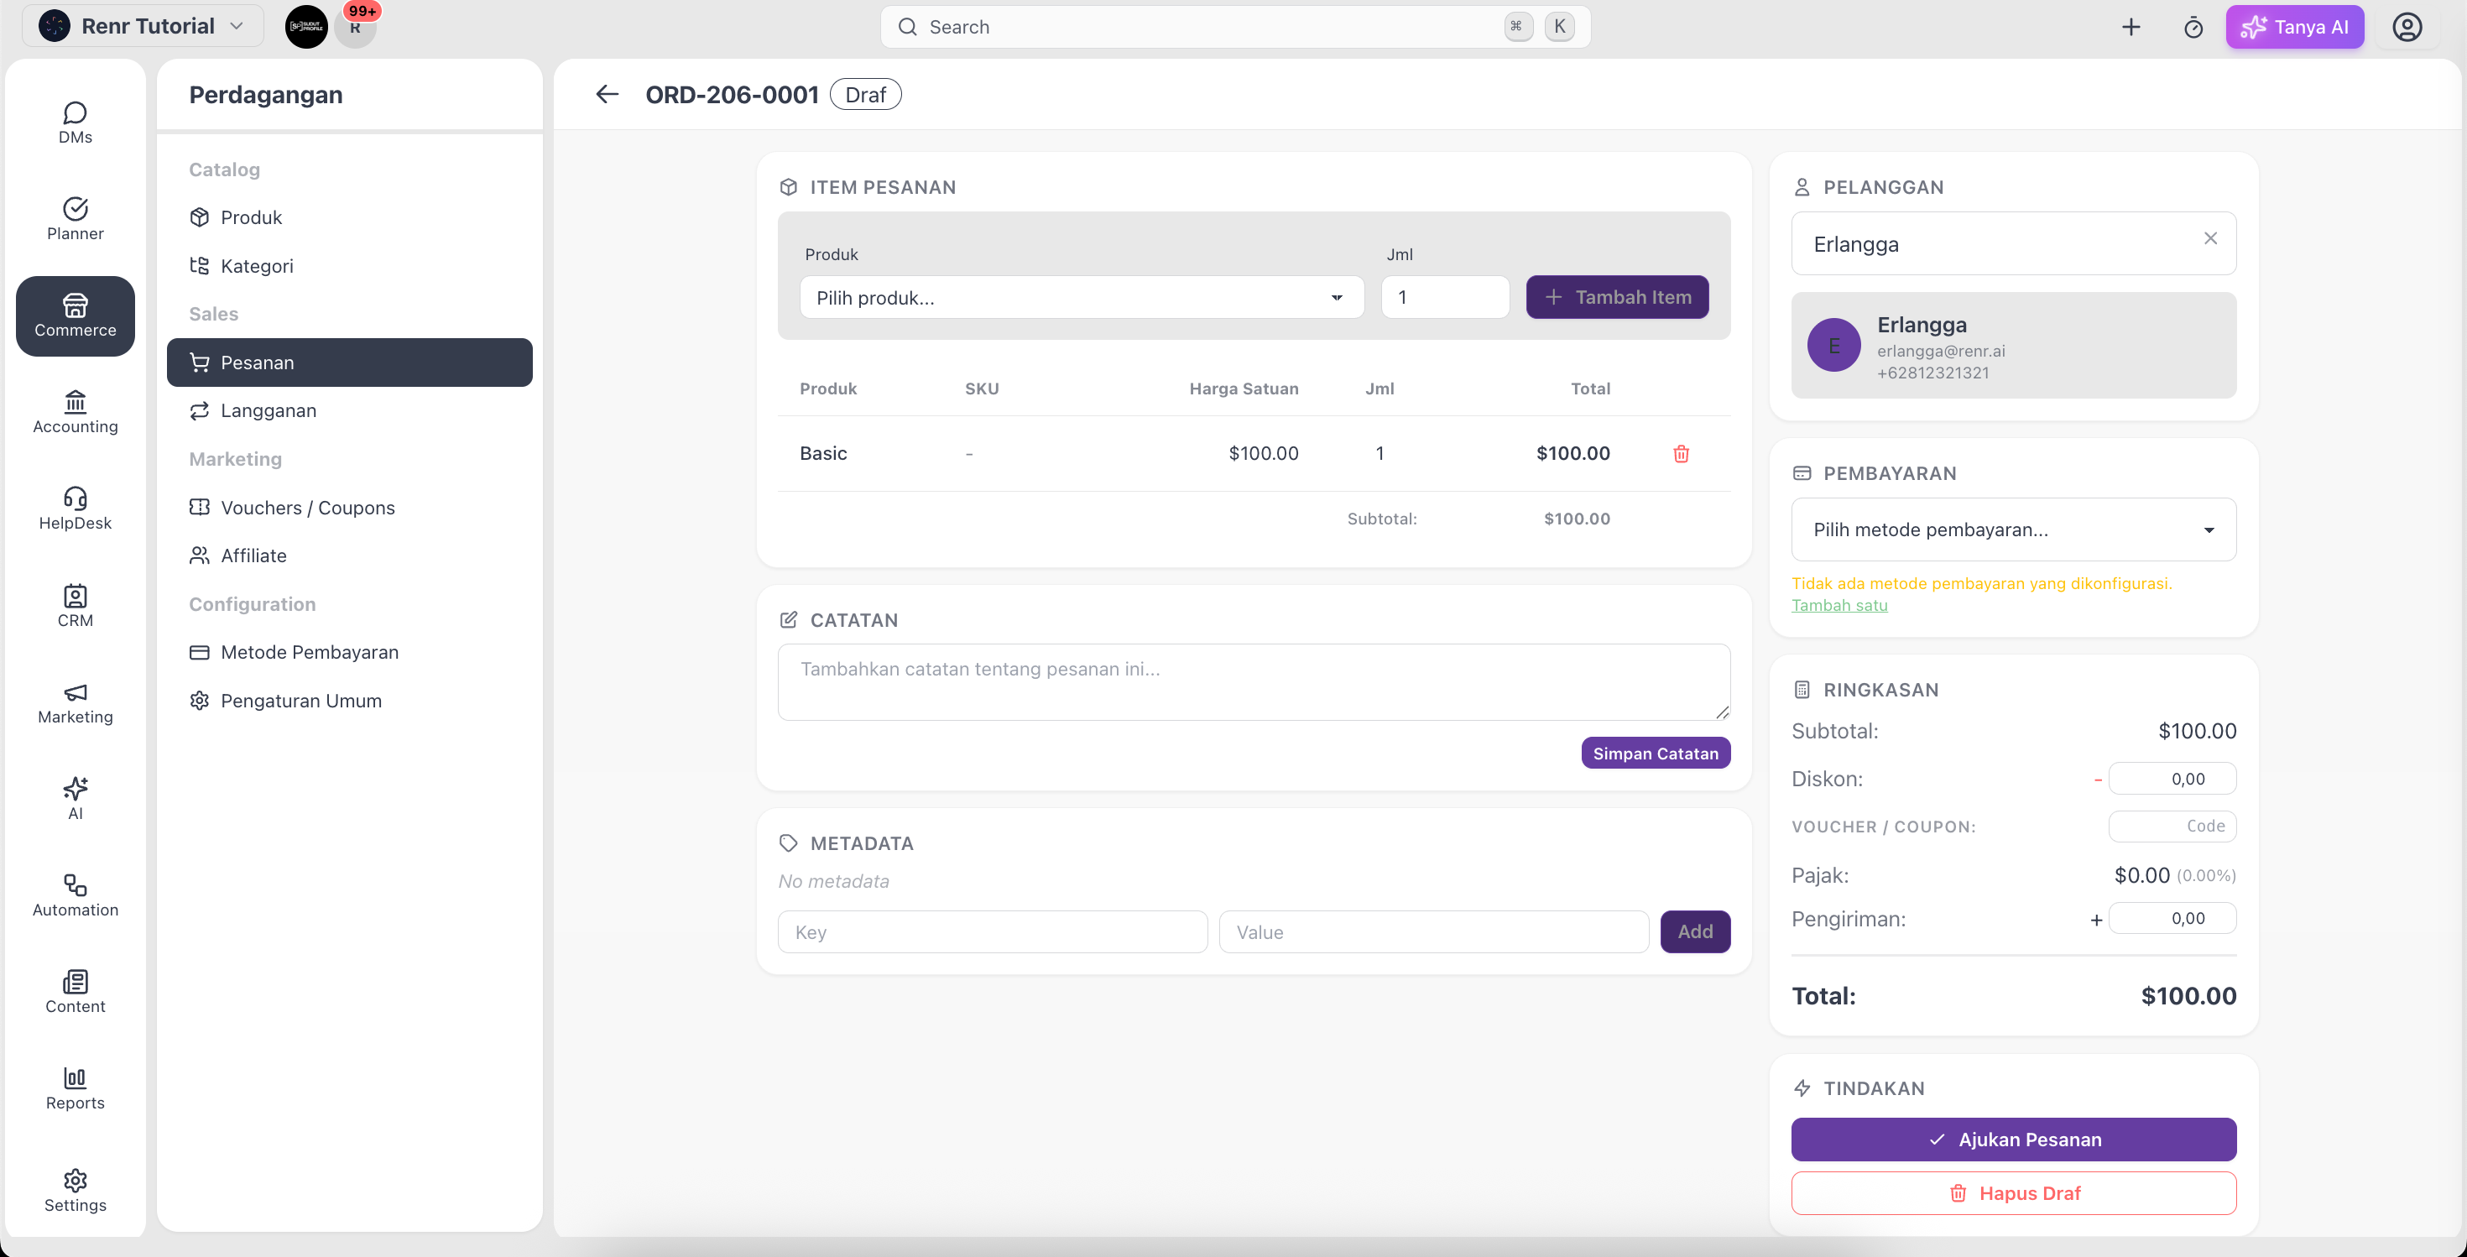Screen dimensions: 2467x1257
Task: Open Metode Pembayaran configuration
Action: 350,652
